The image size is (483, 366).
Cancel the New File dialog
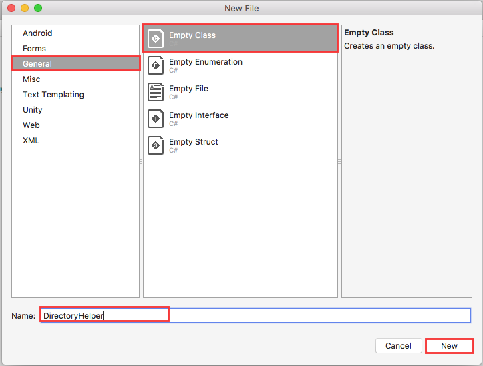click(398, 346)
